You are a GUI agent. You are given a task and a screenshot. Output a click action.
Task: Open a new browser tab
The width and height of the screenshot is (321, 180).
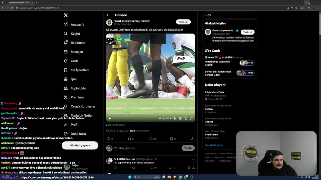37,2
